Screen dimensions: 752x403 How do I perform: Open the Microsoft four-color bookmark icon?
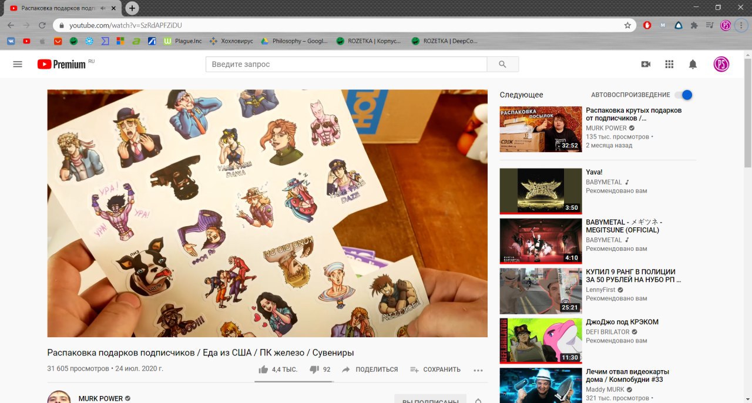(120, 41)
